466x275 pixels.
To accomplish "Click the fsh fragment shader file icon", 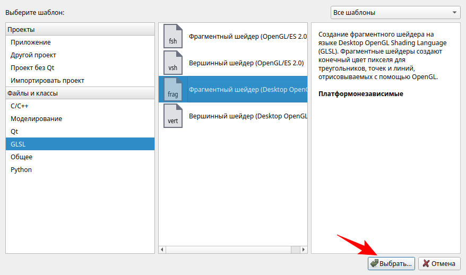I will [173, 37].
